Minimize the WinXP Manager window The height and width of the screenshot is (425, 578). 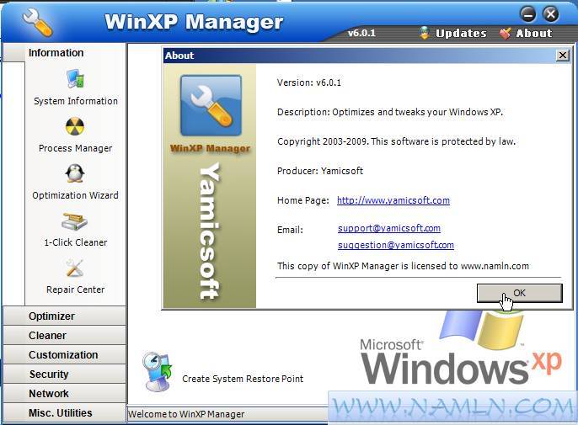click(527, 14)
